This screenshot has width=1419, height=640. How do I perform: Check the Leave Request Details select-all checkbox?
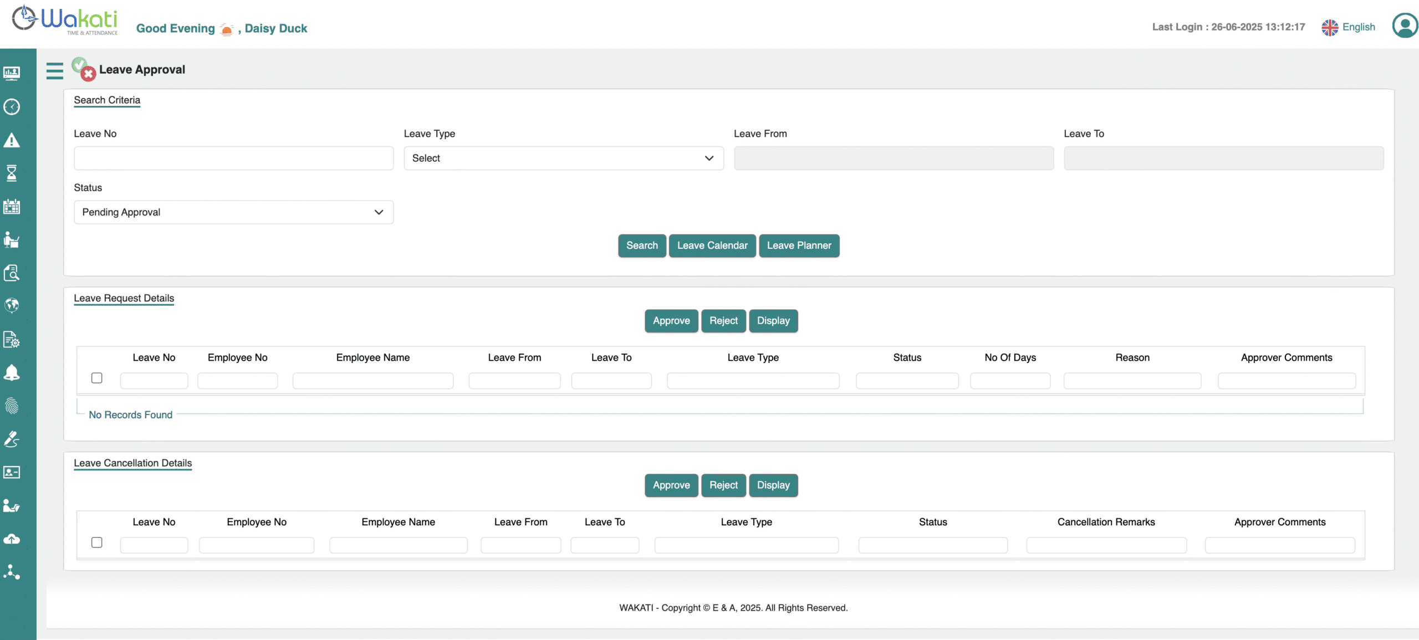click(97, 378)
